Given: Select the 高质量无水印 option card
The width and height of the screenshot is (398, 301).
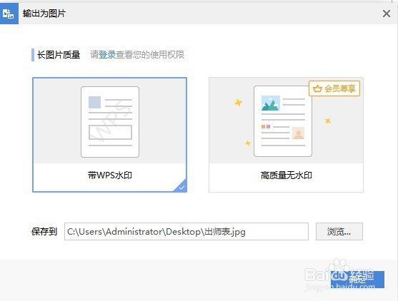Looking at the screenshot, I should click(x=286, y=135).
